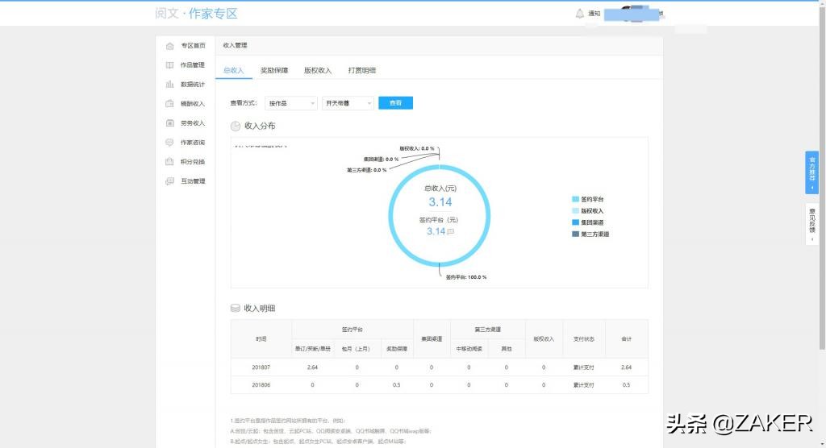The image size is (826, 448).
Task: Click the 合计 column header
Action: 626,339
